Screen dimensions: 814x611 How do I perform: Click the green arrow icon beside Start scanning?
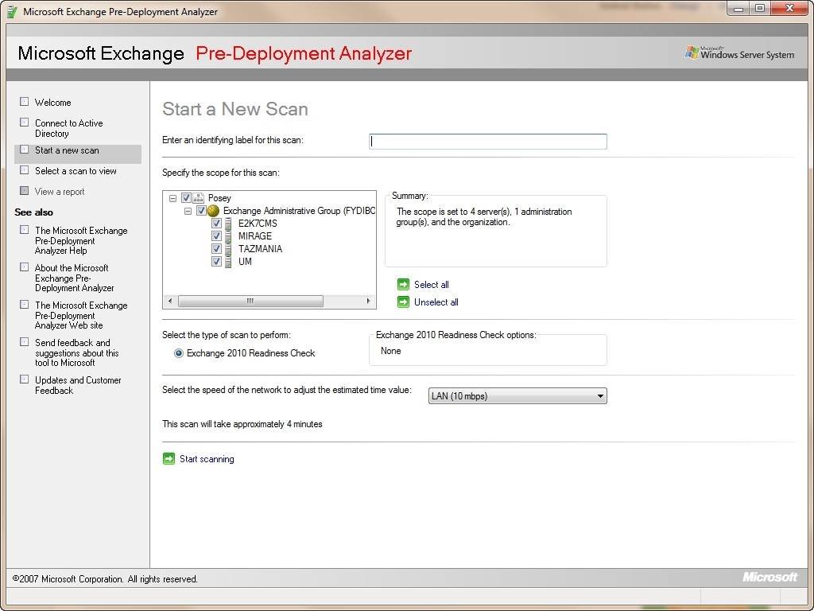(x=169, y=459)
